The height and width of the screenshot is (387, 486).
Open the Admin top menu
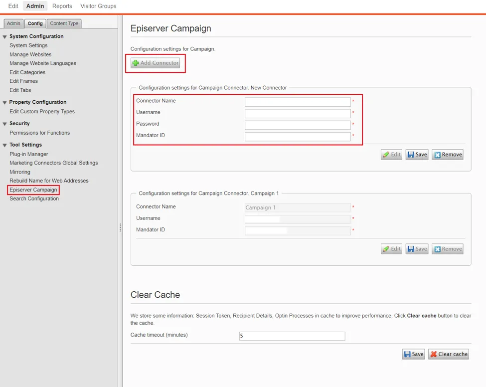pyautogui.click(x=35, y=6)
